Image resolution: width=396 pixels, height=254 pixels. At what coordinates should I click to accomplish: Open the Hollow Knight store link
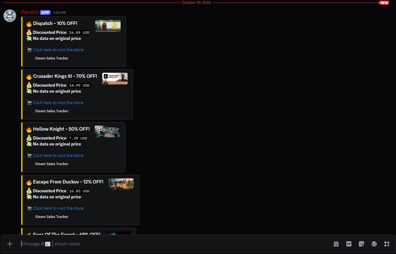coord(58,155)
